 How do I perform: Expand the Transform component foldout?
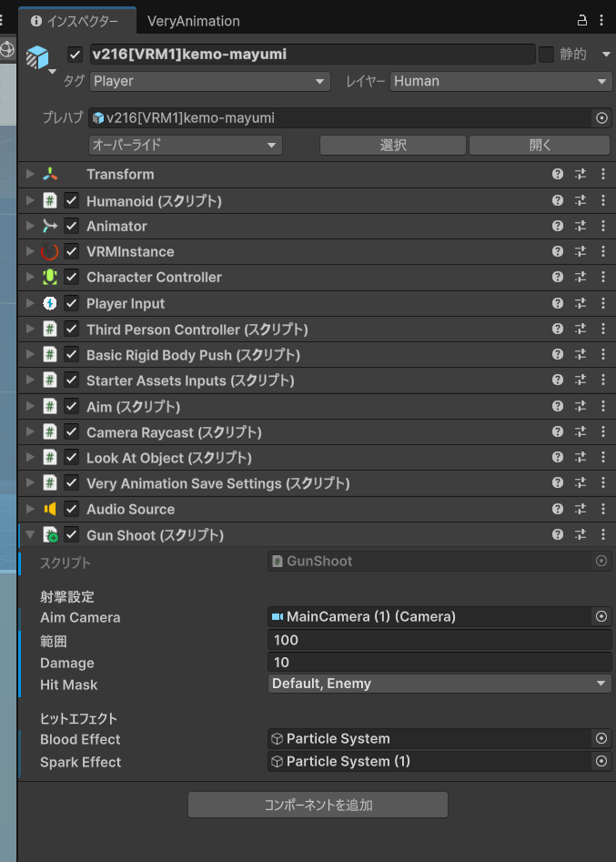30,174
